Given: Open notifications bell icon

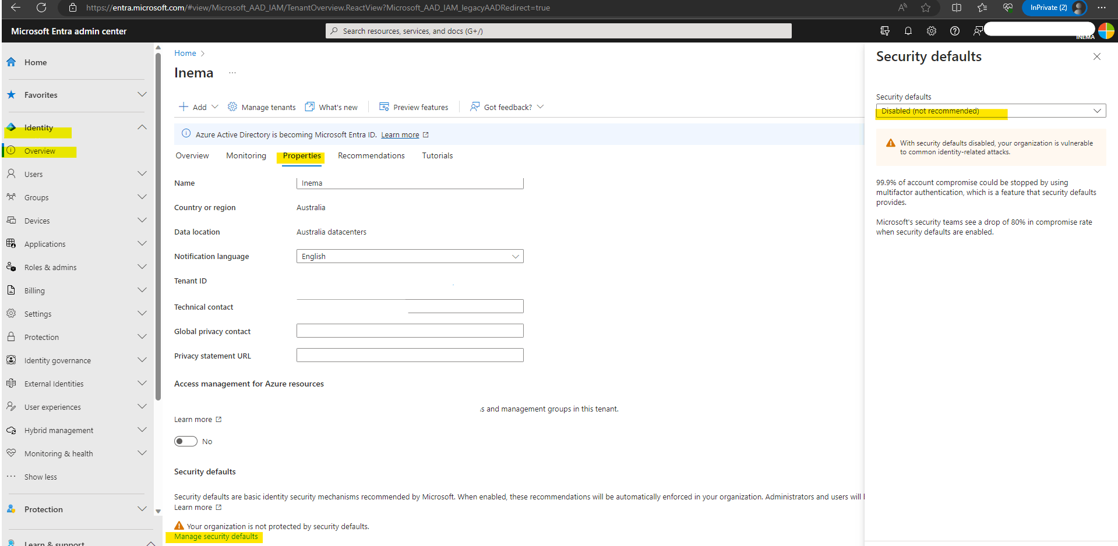Looking at the screenshot, I should tap(908, 31).
